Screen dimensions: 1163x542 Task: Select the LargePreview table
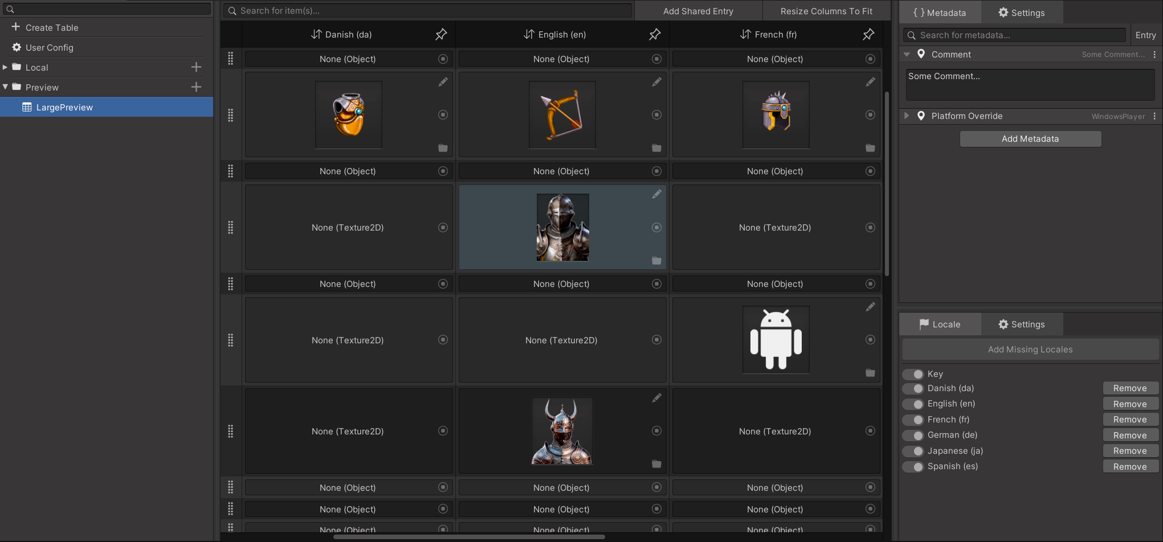tap(64, 107)
